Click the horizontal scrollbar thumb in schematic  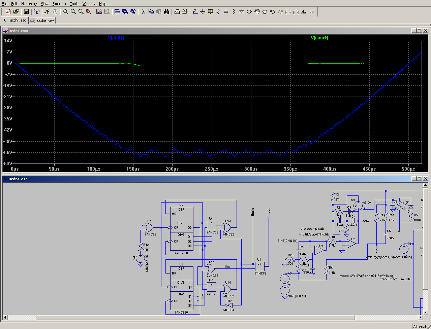(x=196, y=317)
